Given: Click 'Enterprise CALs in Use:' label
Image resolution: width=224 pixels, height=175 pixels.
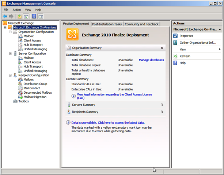Looking at the screenshot, I should coord(87,89).
